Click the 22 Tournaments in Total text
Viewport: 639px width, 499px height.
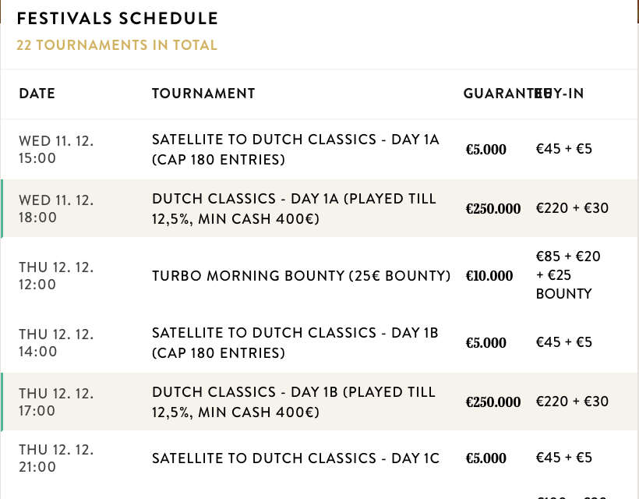[117, 45]
